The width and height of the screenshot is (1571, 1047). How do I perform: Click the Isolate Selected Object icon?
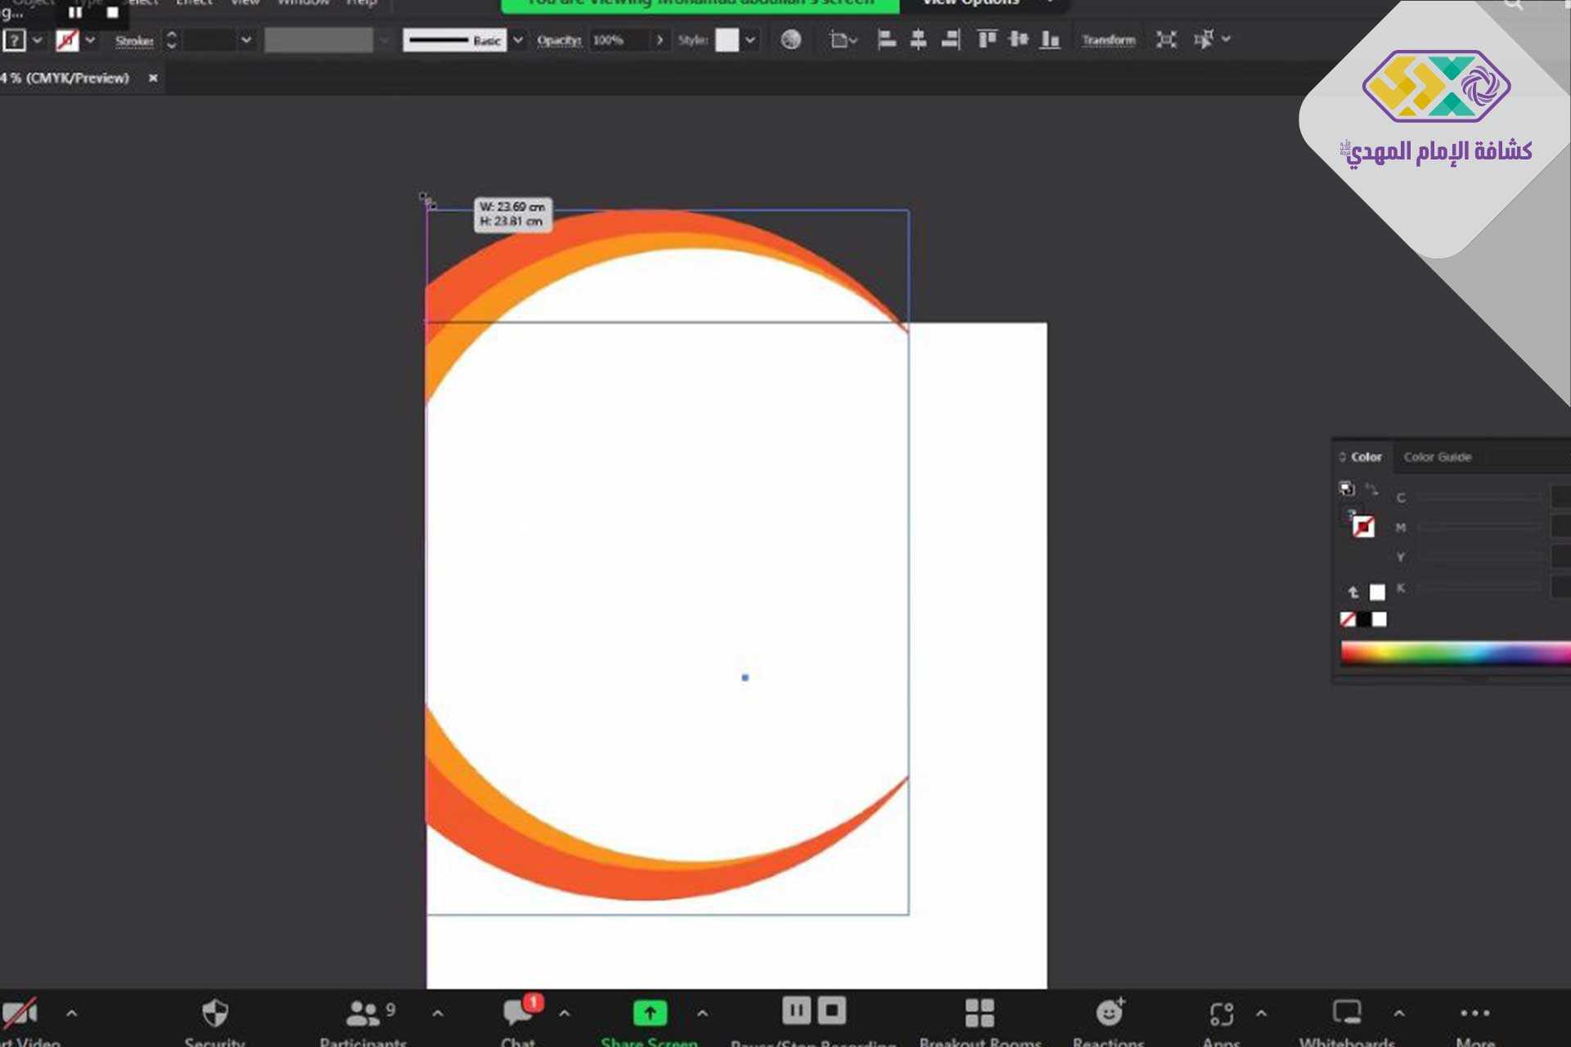[x=1166, y=39]
